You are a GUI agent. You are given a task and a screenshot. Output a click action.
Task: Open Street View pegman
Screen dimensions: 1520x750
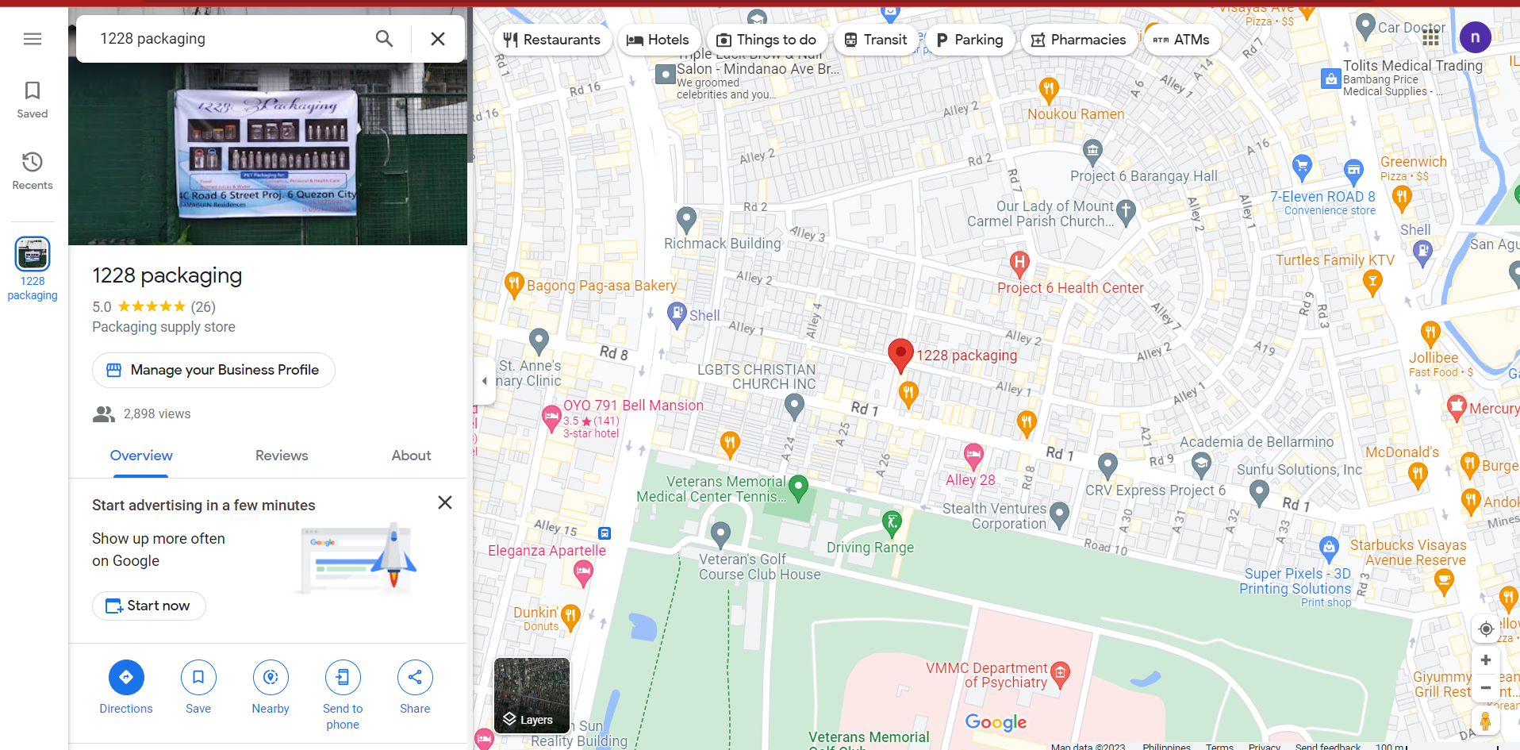coord(1486,721)
